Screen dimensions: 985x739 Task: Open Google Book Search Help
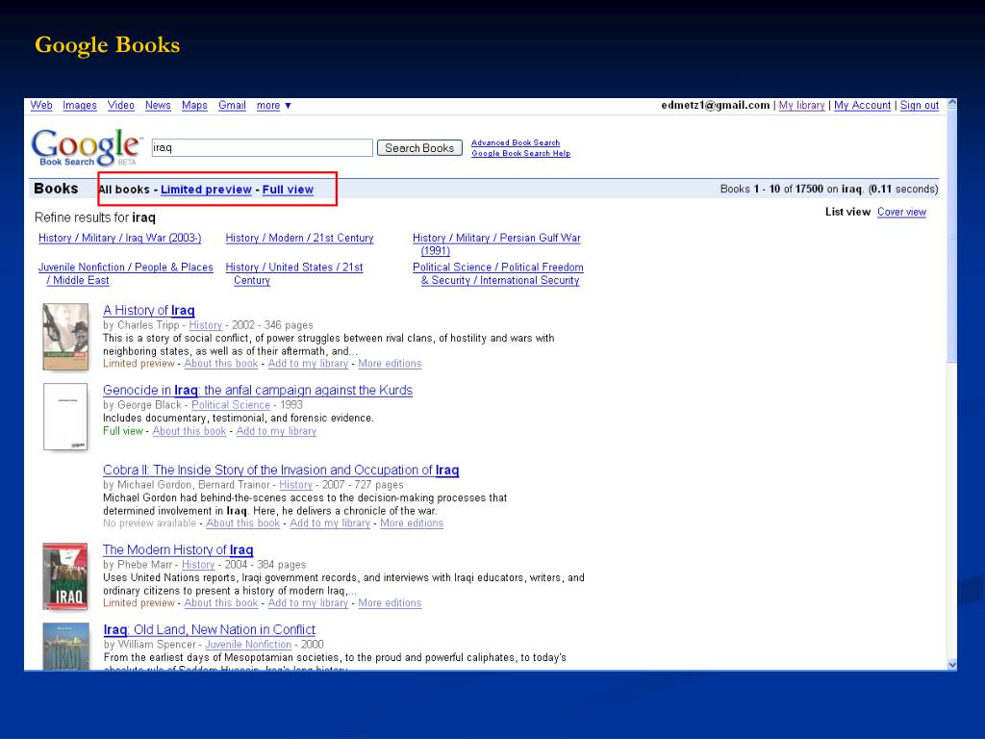[520, 153]
